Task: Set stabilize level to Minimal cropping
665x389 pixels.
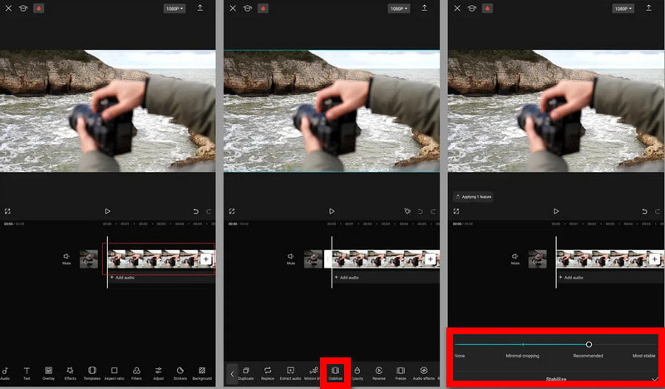Action: pos(523,356)
